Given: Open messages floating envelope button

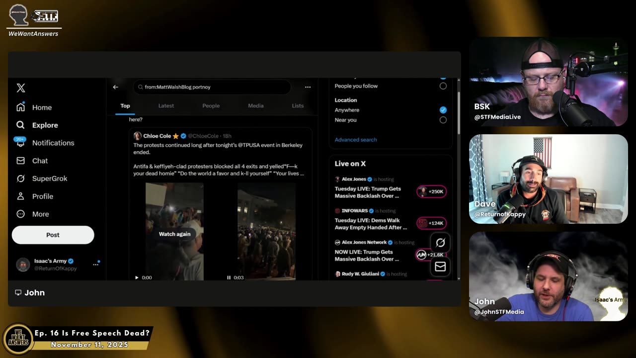Looking at the screenshot, I should [440, 267].
